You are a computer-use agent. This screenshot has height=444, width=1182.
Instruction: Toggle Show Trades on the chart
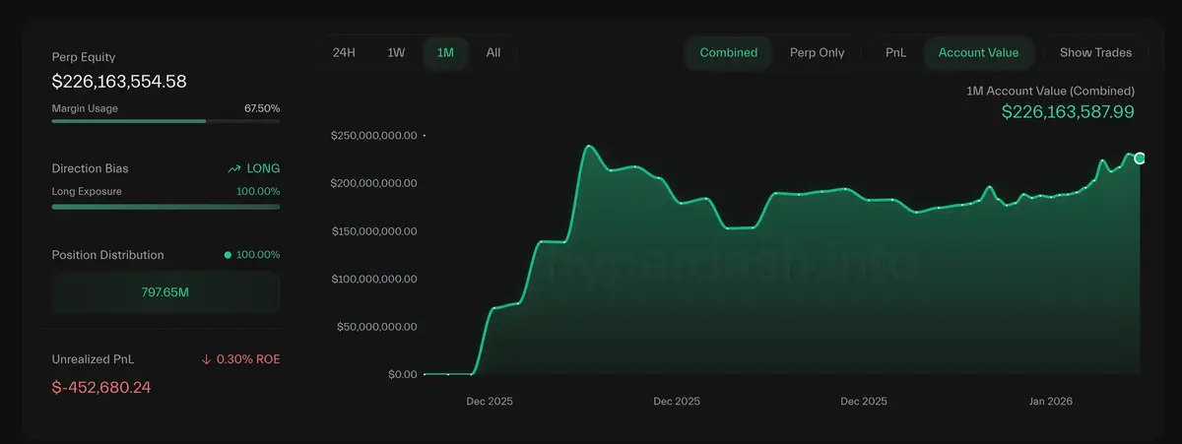click(1096, 52)
